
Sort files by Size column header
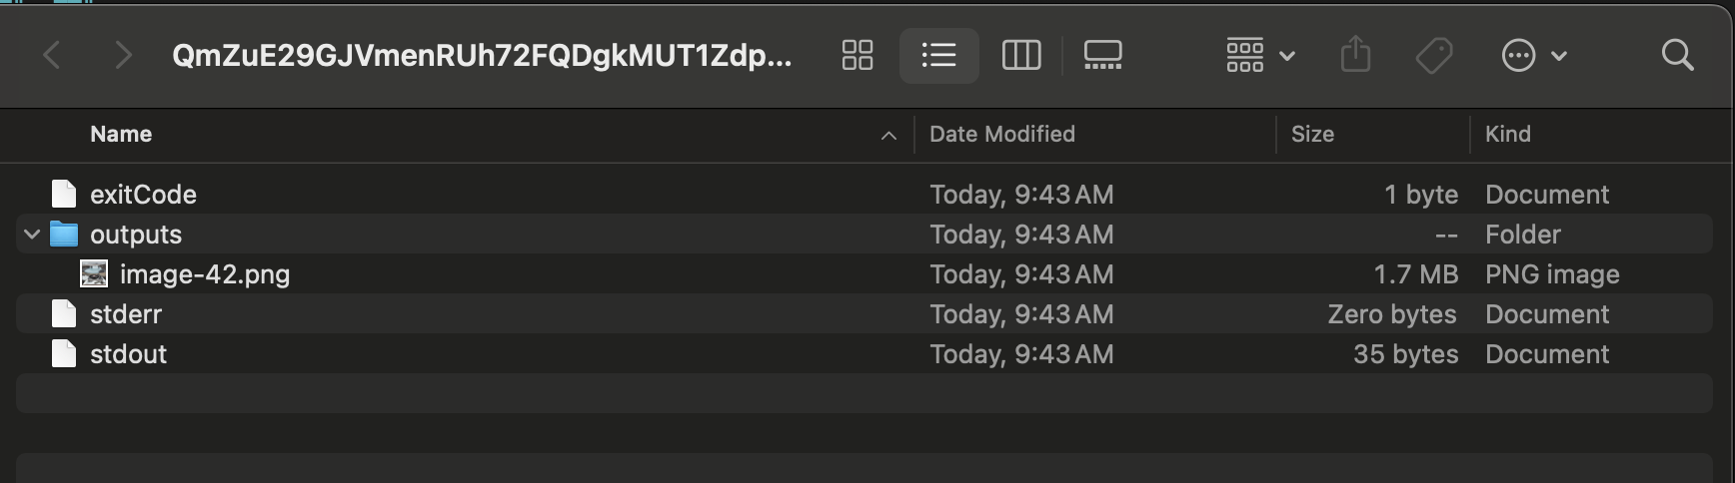pyautogui.click(x=1312, y=134)
